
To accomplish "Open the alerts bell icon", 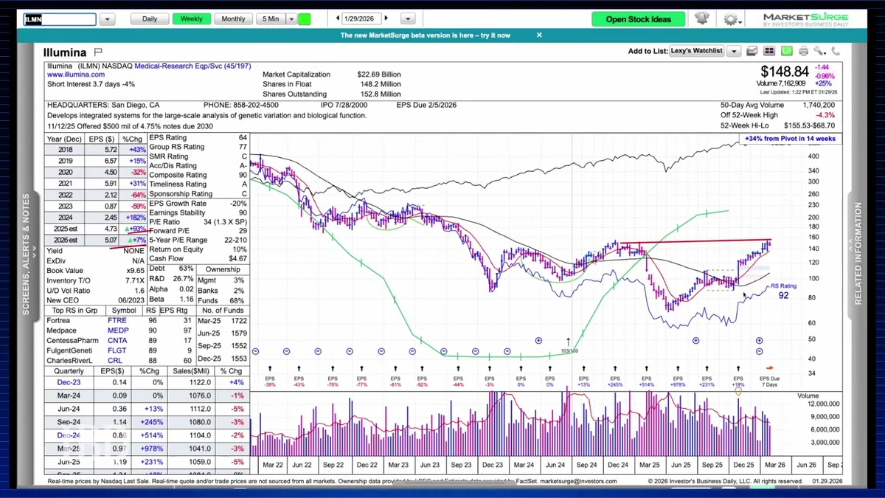I will [701, 19].
